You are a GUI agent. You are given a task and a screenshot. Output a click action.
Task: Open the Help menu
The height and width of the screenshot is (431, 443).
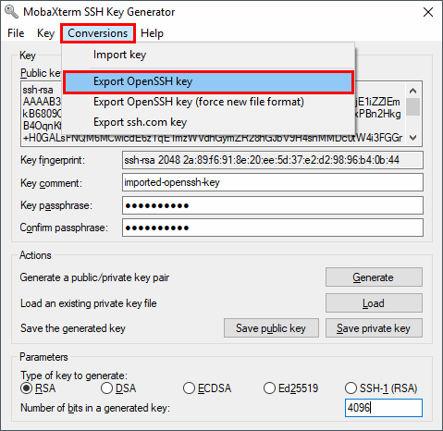(152, 33)
